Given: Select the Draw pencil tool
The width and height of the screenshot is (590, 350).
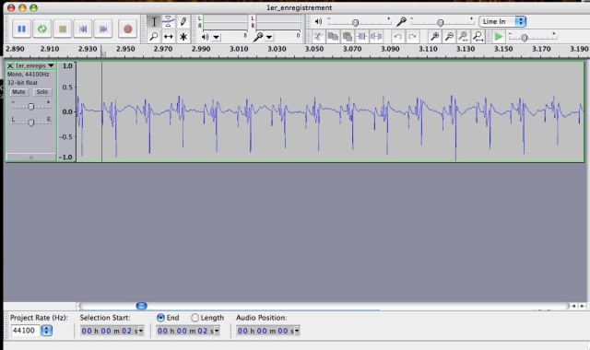Looking at the screenshot, I should click(x=183, y=21).
